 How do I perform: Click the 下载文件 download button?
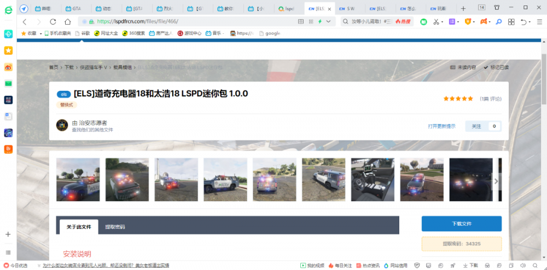462,224
